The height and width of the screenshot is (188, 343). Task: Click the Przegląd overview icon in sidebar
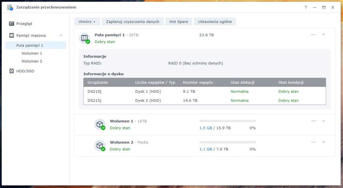12,24
